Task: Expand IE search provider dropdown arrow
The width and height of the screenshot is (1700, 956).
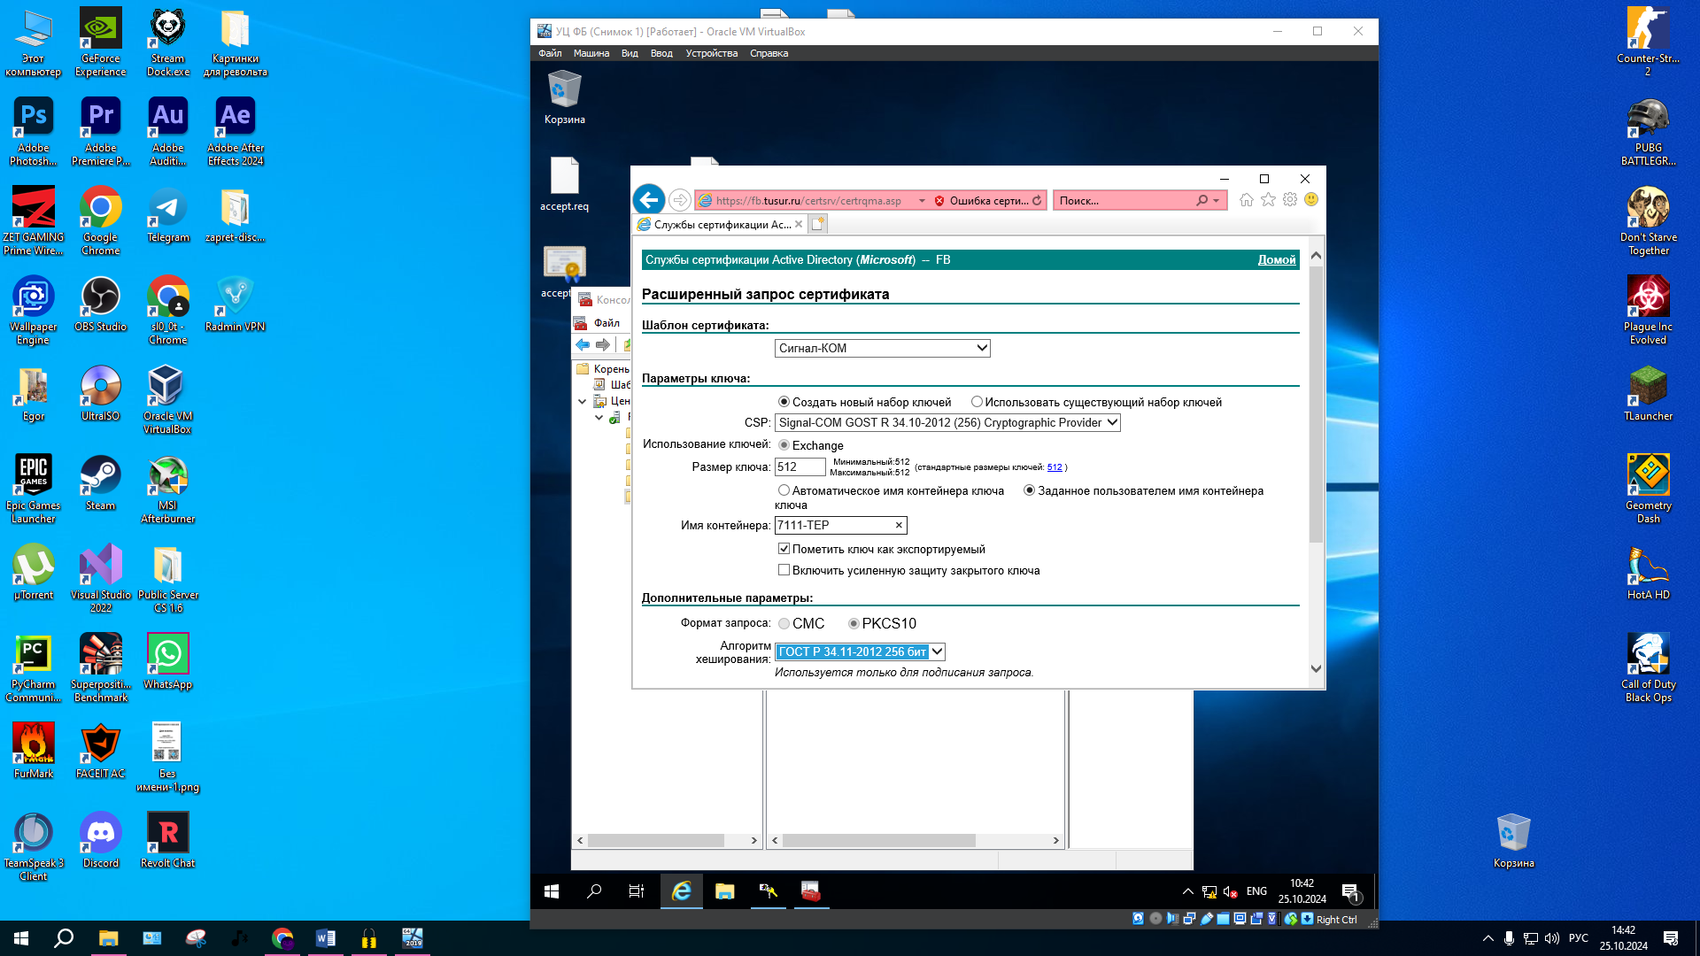Action: [x=1217, y=201]
